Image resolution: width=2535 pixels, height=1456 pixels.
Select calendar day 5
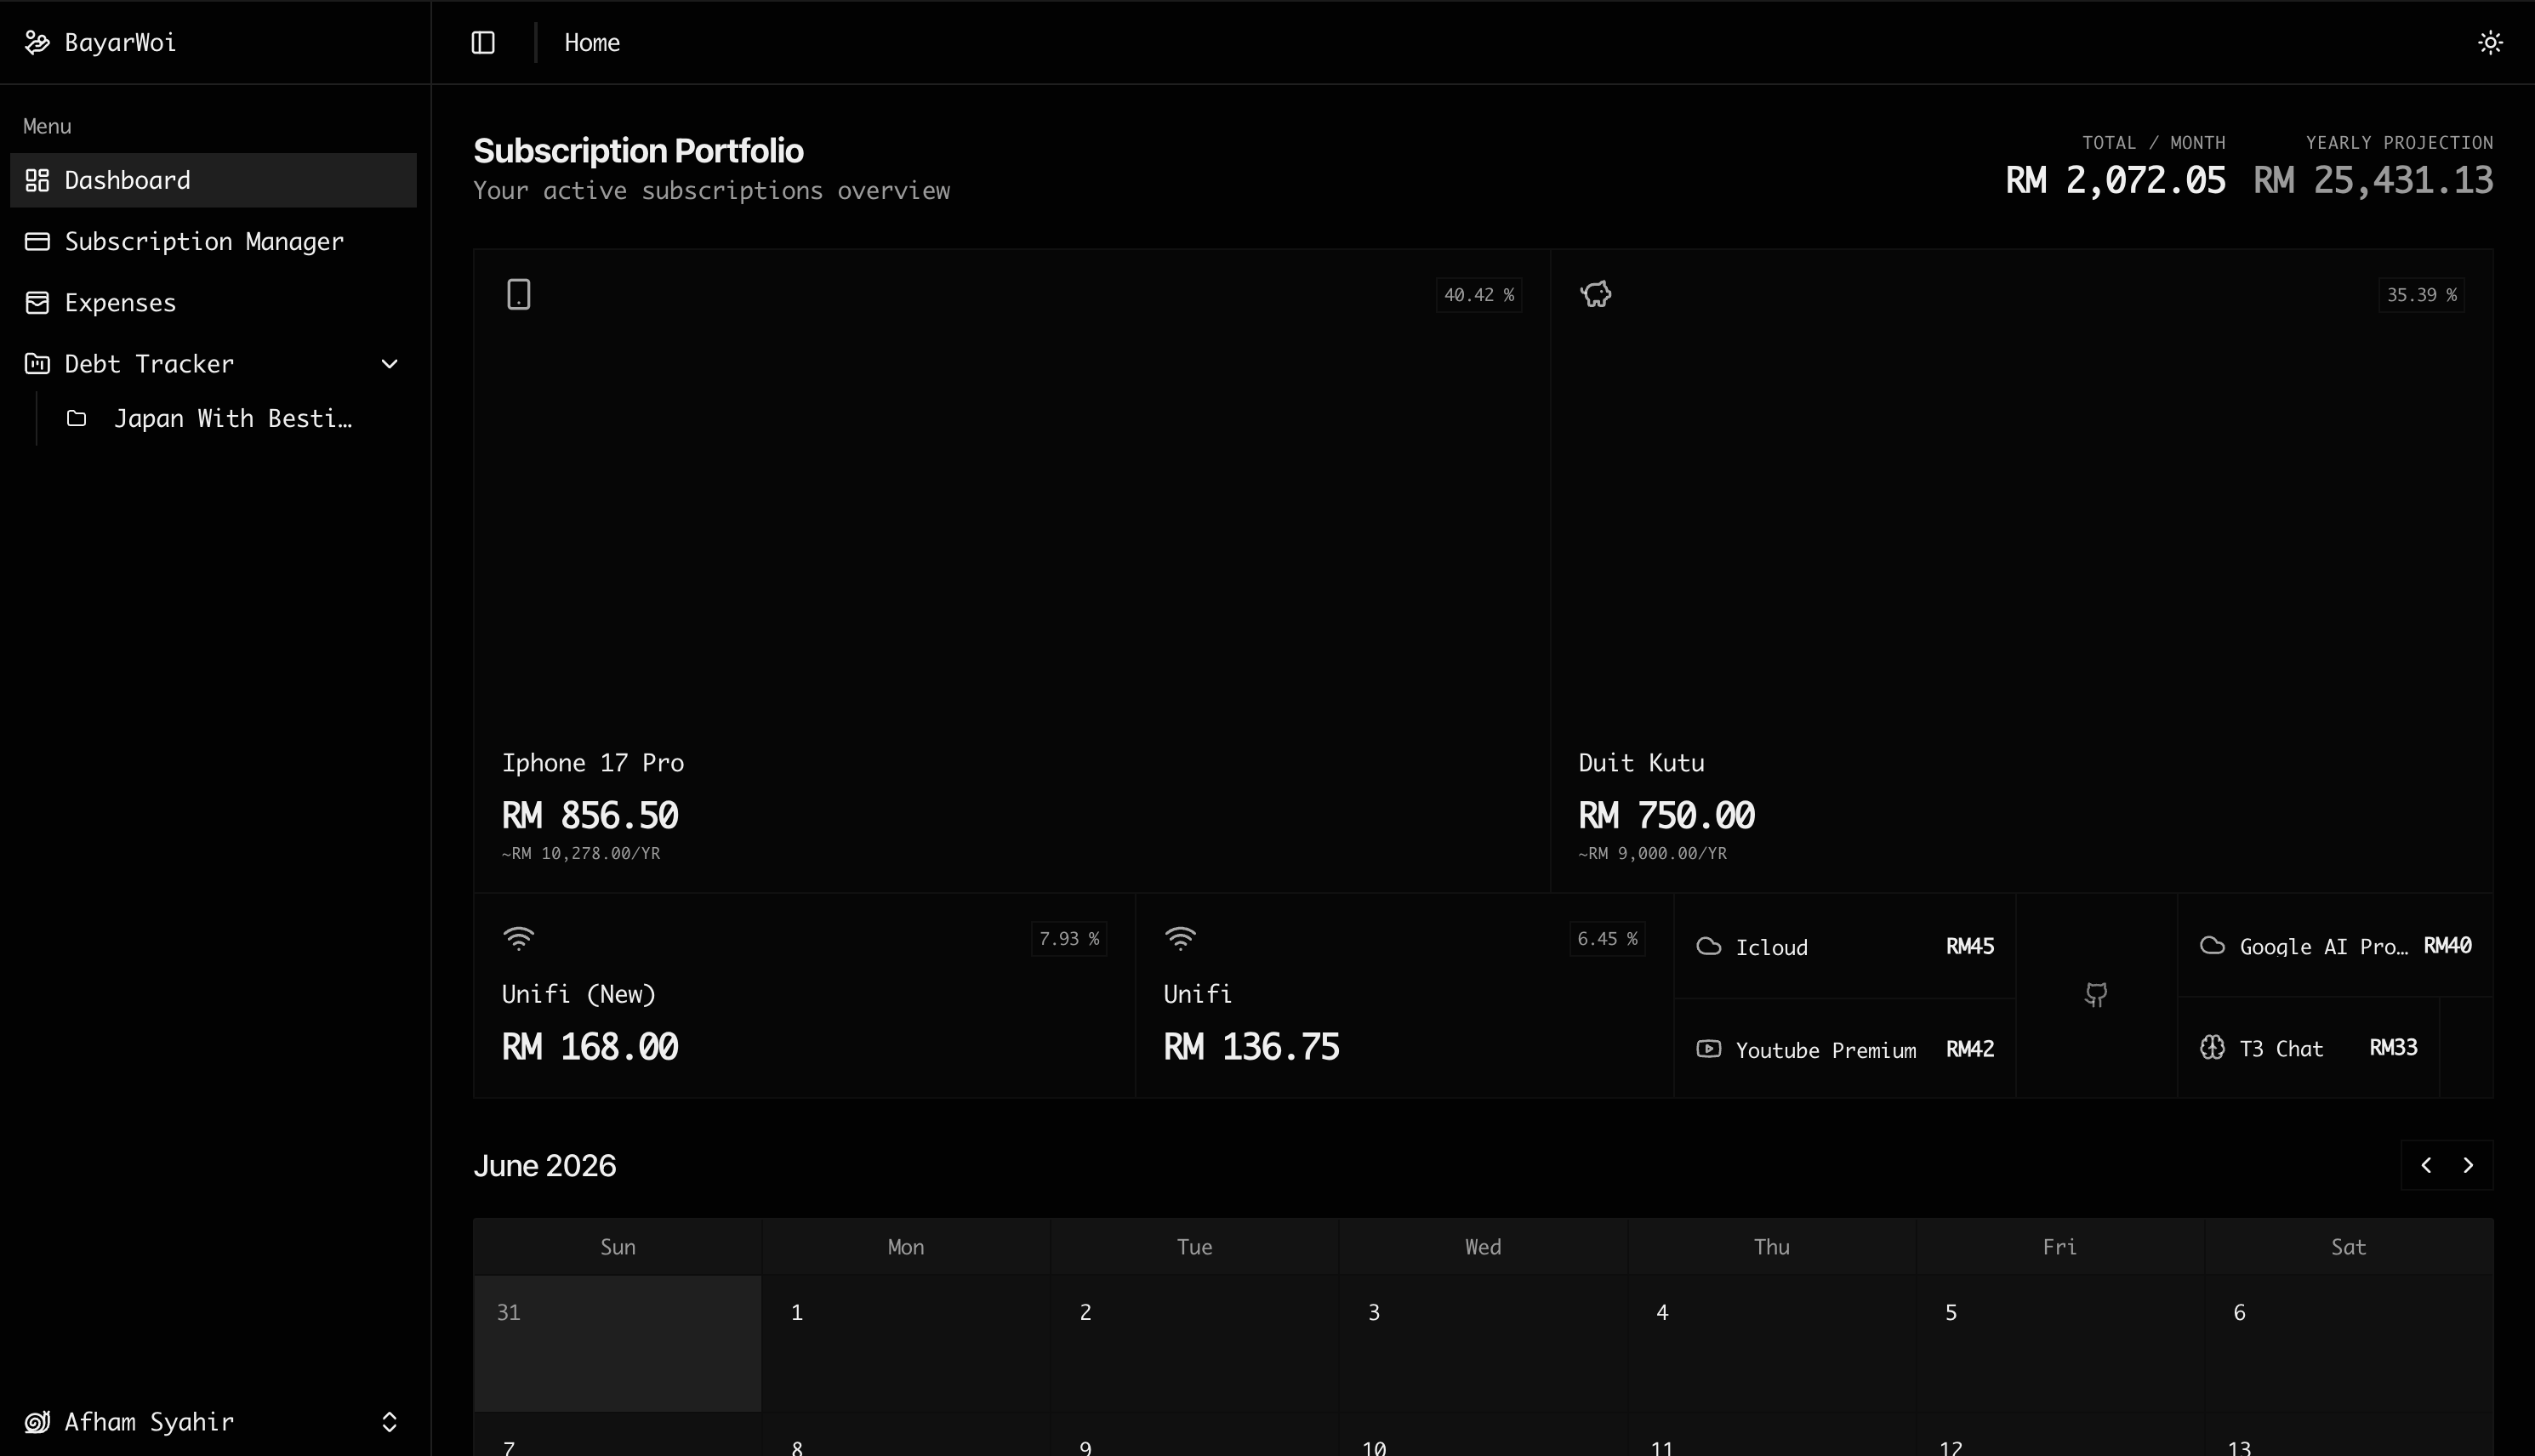point(2060,1343)
